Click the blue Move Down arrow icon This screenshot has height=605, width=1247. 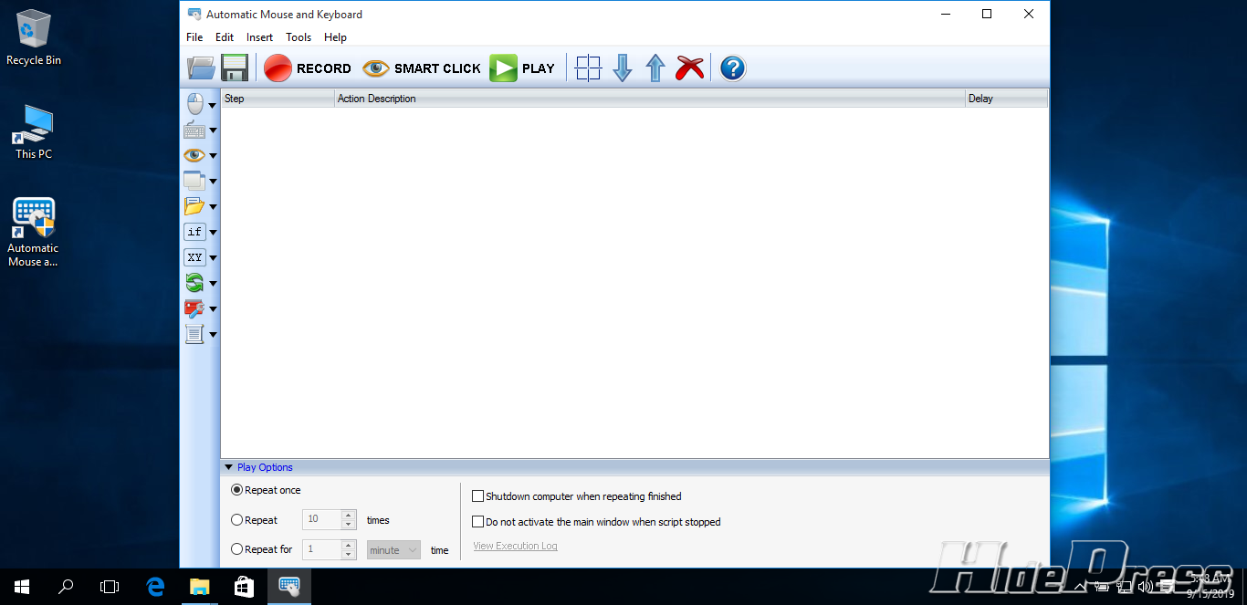(623, 68)
